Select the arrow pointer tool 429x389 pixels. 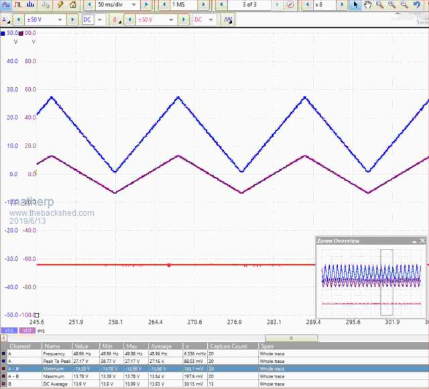pos(356,5)
